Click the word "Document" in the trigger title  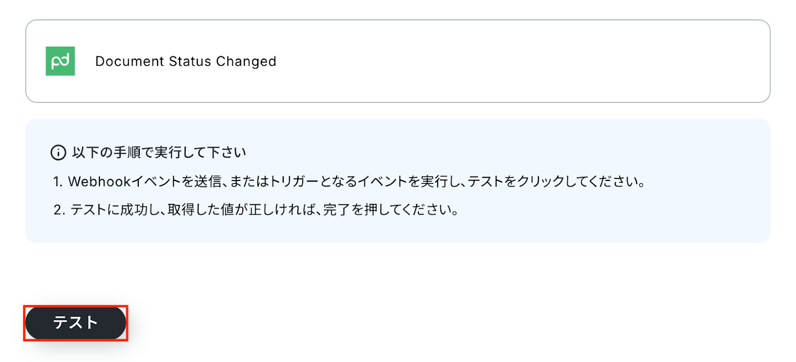point(129,61)
